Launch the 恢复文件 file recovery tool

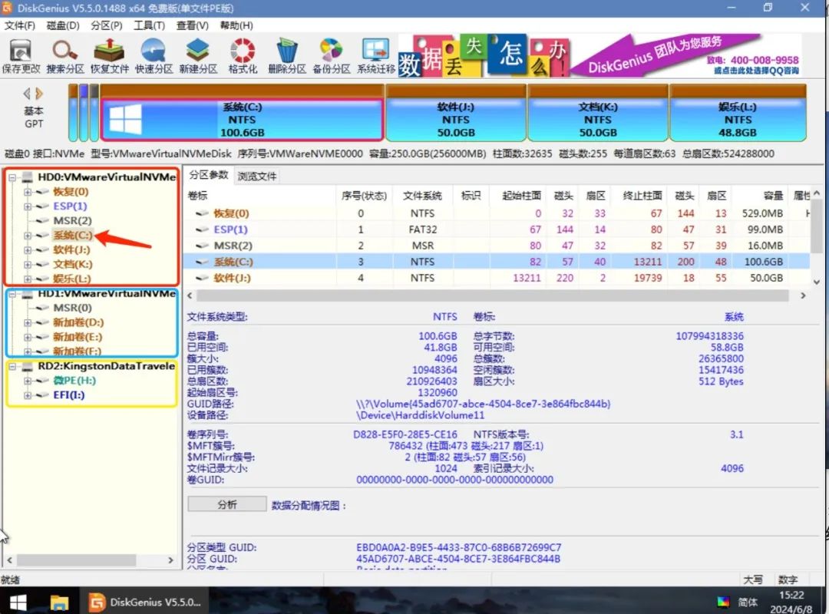[x=110, y=55]
